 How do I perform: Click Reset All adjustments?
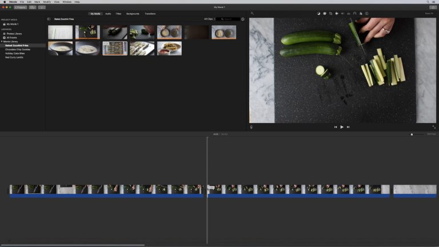pos(429,13)
